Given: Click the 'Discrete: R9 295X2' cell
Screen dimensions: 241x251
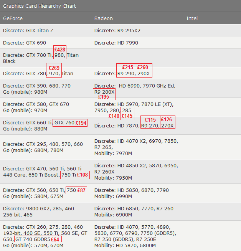Looking at the screenshot, I should [117, 30].
